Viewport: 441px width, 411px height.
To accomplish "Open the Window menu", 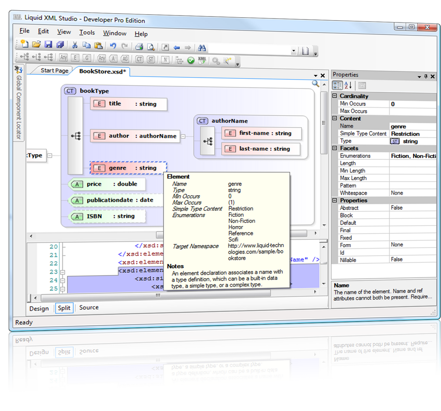I will pos(115,33).
